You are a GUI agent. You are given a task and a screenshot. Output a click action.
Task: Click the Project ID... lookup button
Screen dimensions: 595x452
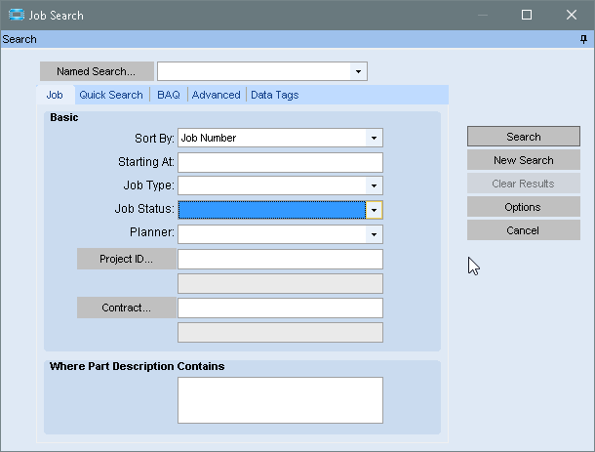point(127,259)
